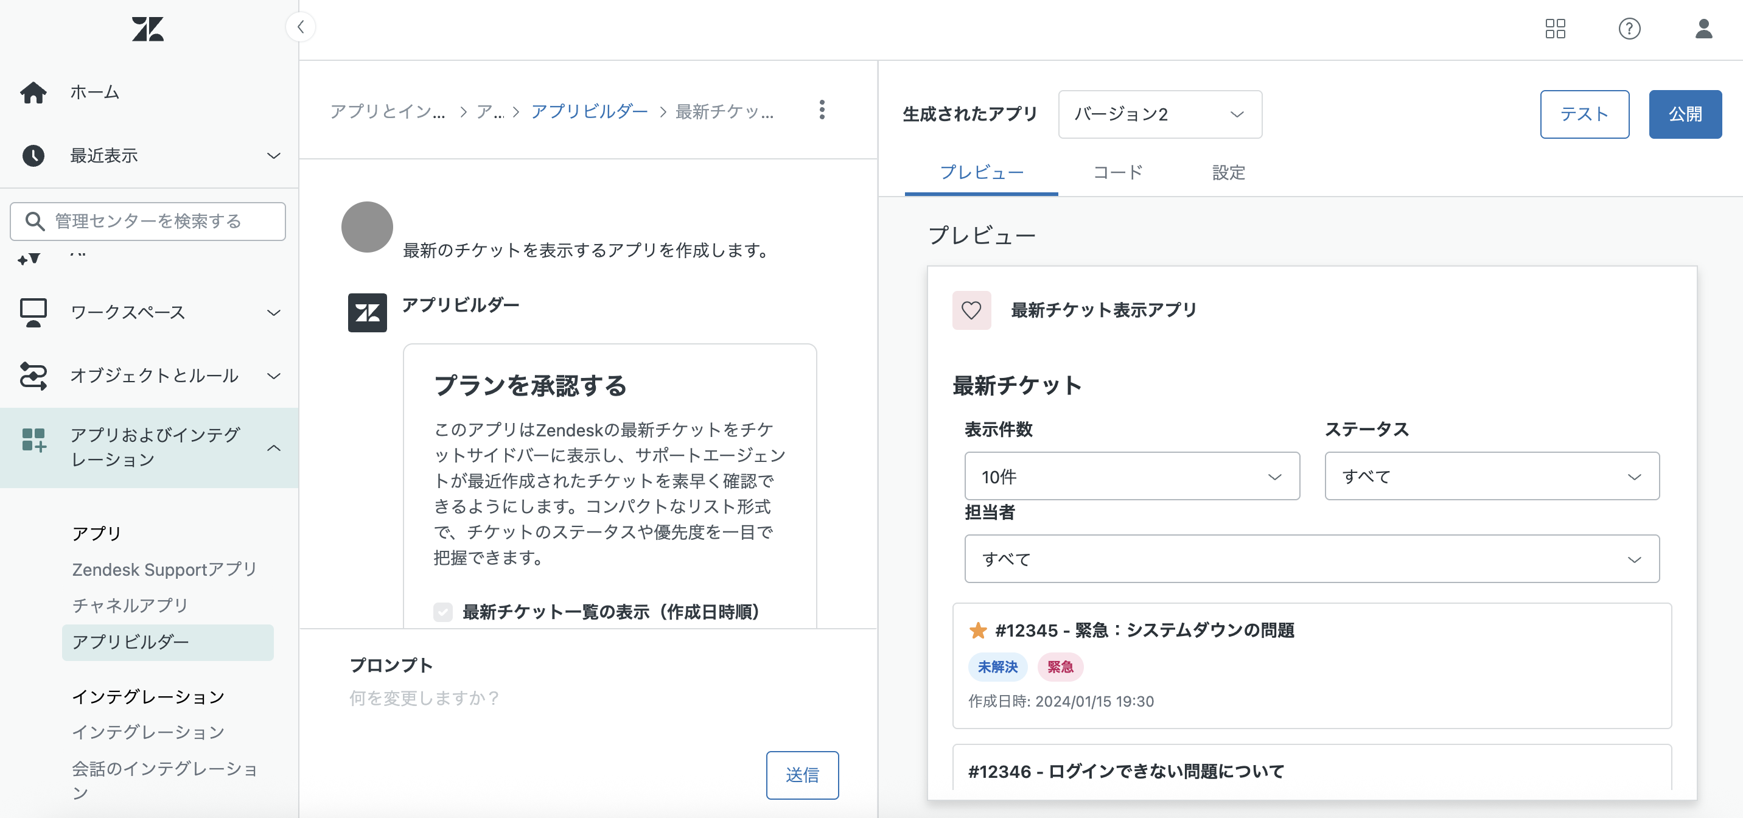The image size is (1743, 818).
Task: Click the 送信 send button
Action: [802, 775]
